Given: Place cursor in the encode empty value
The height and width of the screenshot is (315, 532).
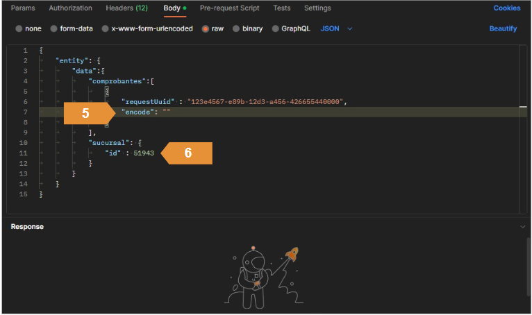Looking at the screenshot, I should pyautogui.click(x=167, y=112).
